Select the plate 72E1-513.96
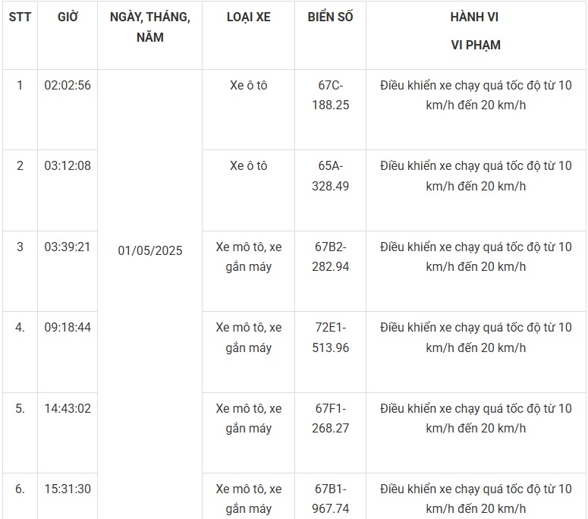 tap(330, 338)
